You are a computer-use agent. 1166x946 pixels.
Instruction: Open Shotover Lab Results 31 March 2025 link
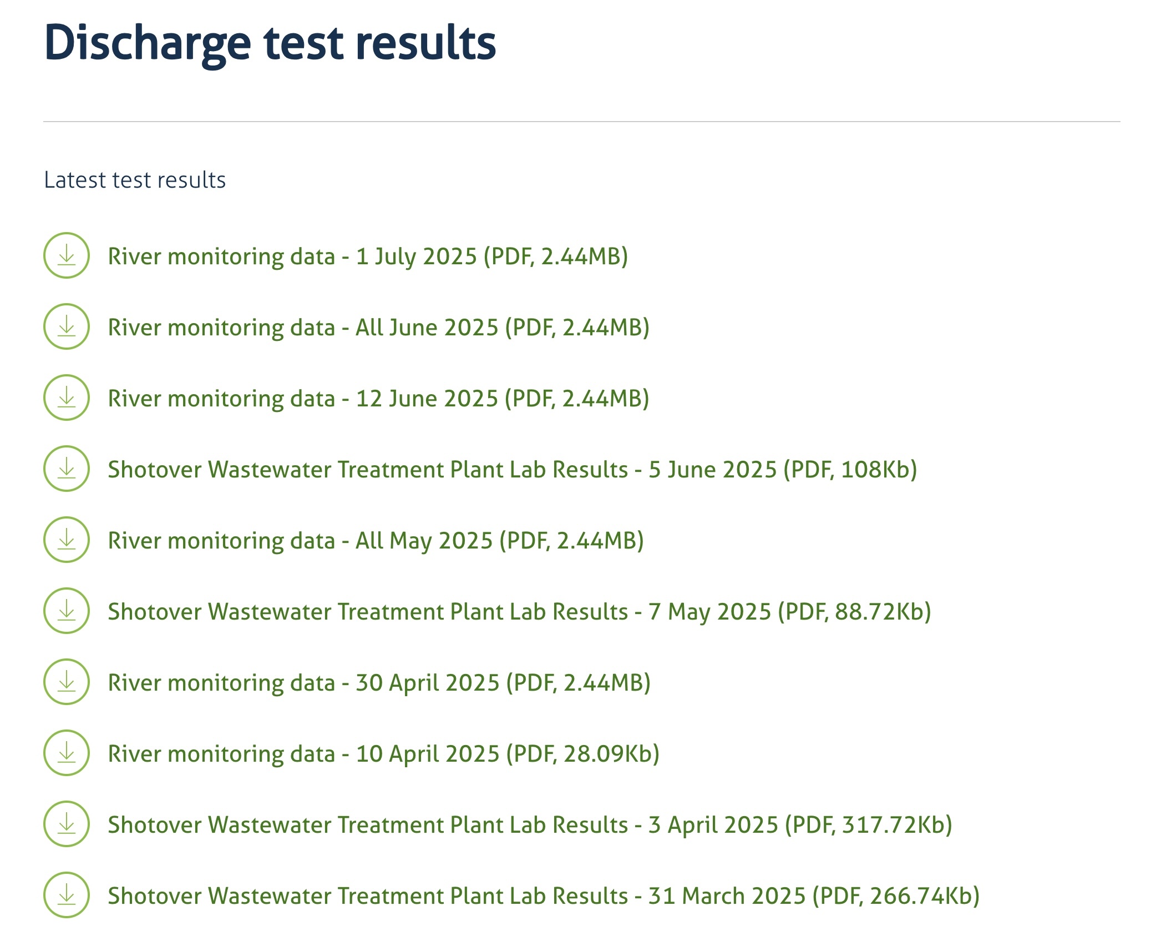[x=543, y=896]
